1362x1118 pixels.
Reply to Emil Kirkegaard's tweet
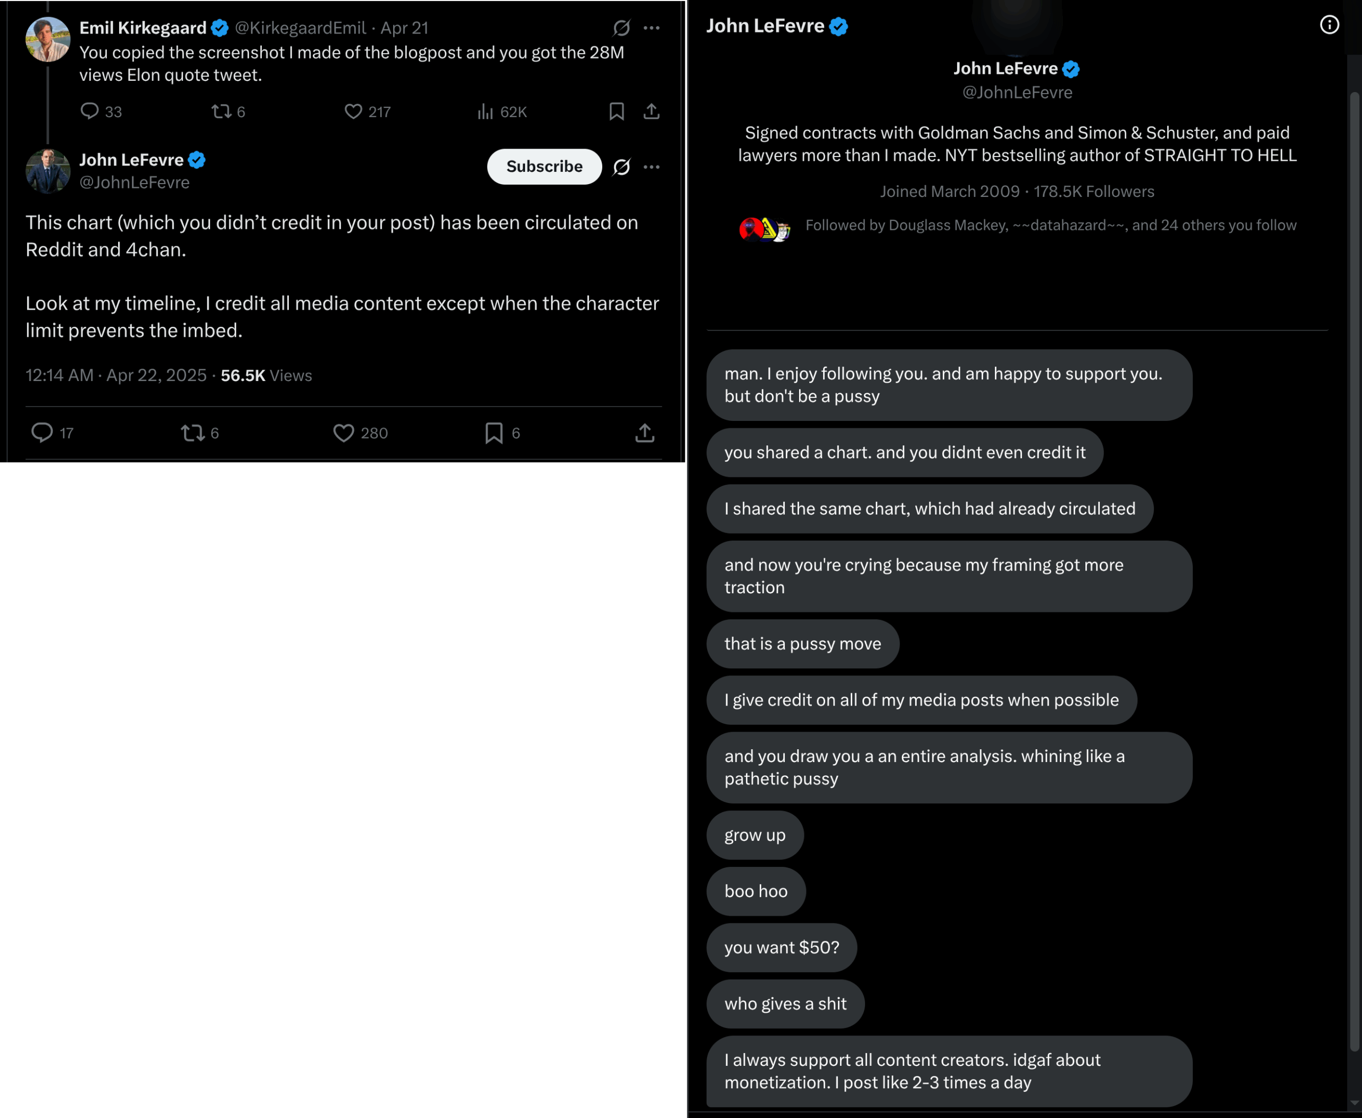89,111
